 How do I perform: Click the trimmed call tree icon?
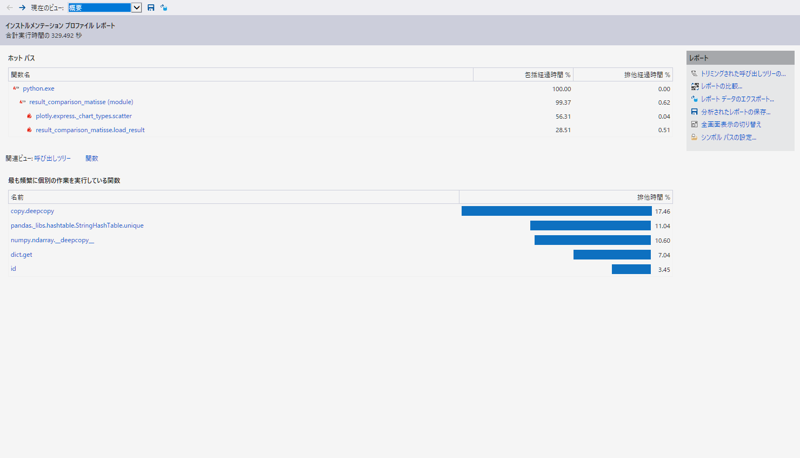pyautogui.click(x=695, y=73)
